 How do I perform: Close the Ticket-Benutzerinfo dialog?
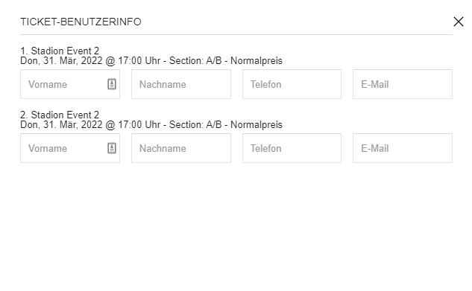458,22
